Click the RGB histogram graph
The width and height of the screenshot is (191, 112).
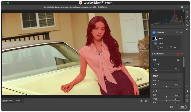(168, 18)
